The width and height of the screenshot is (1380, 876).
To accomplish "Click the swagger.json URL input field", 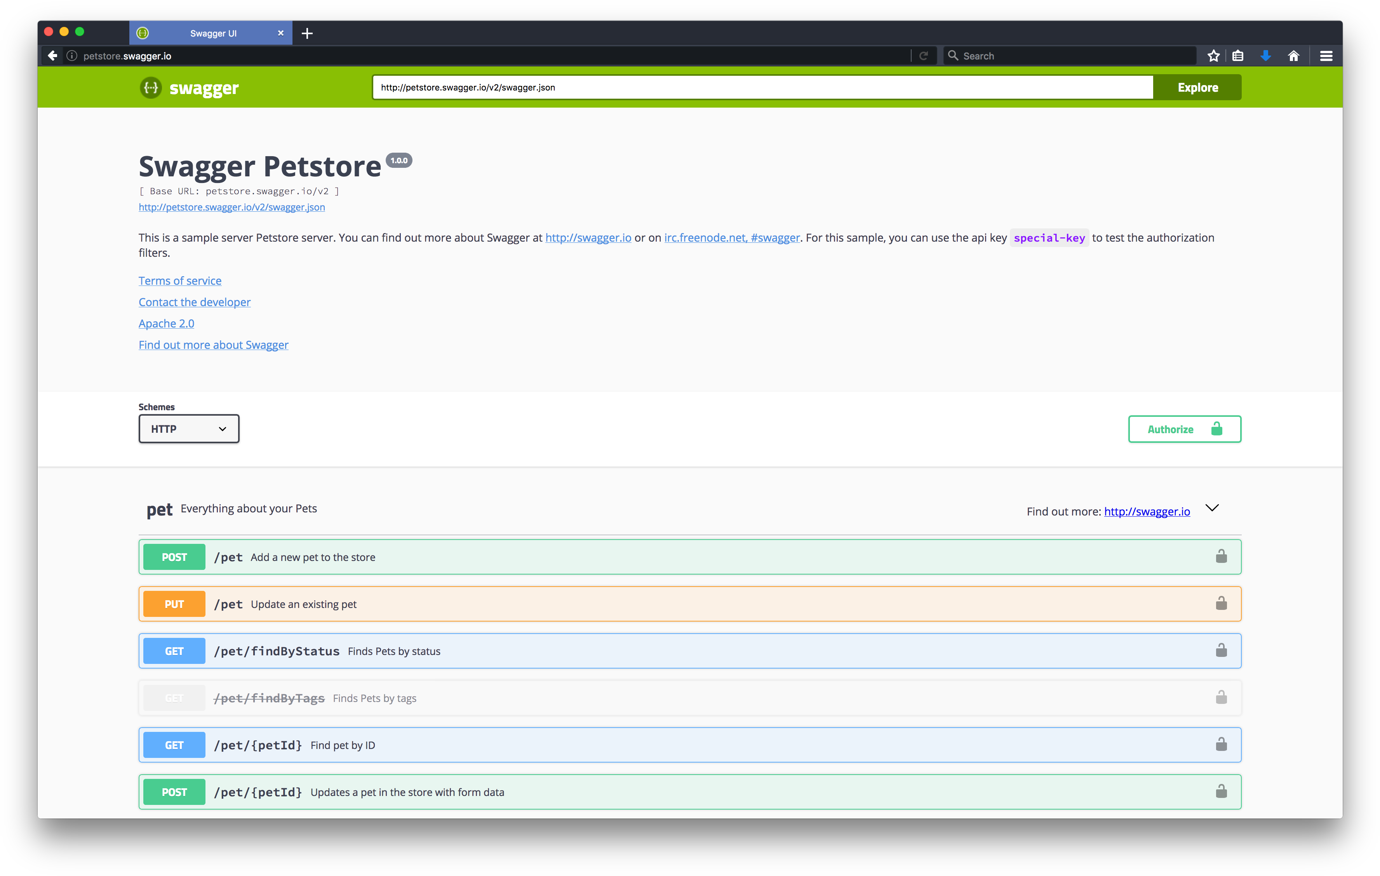I will (x=762, y=88).
